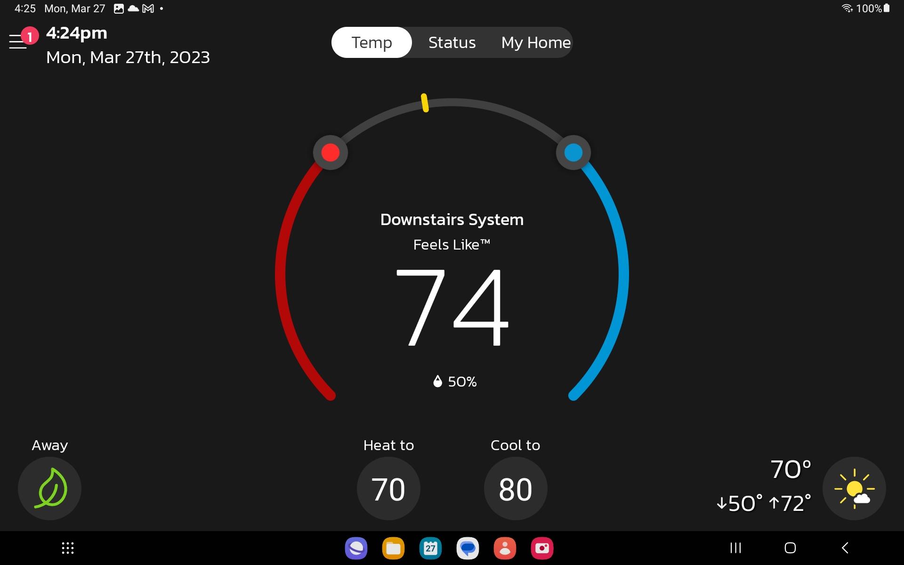Screen dimensions: 904x565
Task: Select the red heat setpoint handle
Action: point(331,153)
